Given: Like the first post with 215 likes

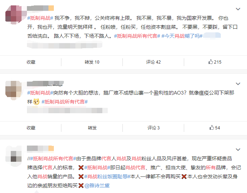Looking at the screenshot, I should (x=215, y=62).
